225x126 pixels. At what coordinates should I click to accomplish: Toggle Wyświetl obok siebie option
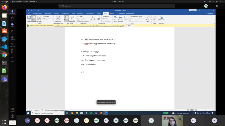(135, 16)
